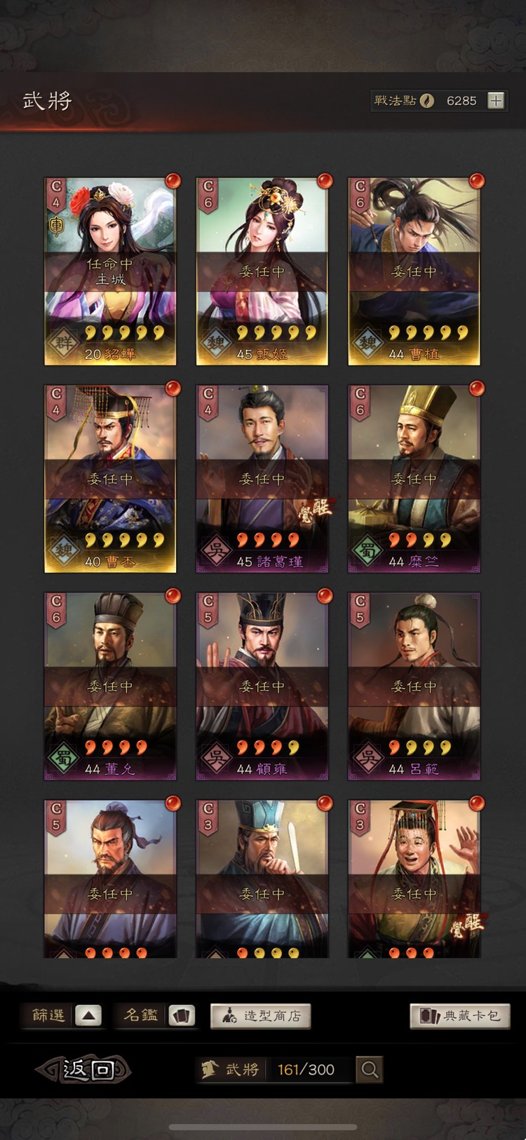Tap the 戰法點 feather icon
Screen dimensions: 526x1140
[x=426, y=101]
